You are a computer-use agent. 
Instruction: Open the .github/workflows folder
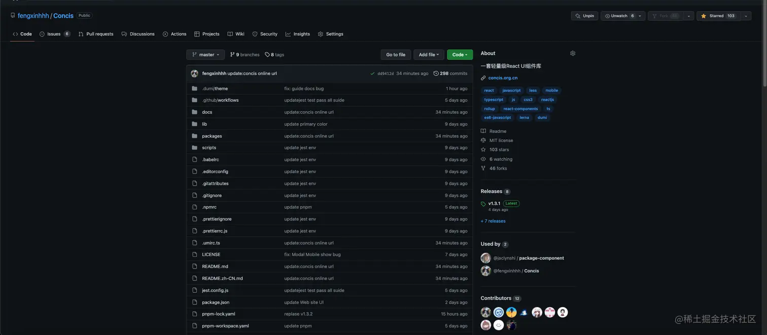tap(220, 100)
